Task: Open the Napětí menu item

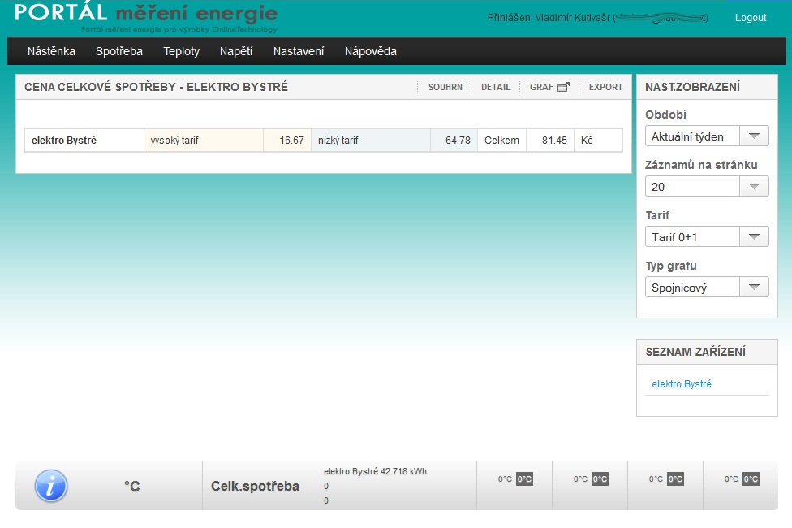Action: pos(236,51)
